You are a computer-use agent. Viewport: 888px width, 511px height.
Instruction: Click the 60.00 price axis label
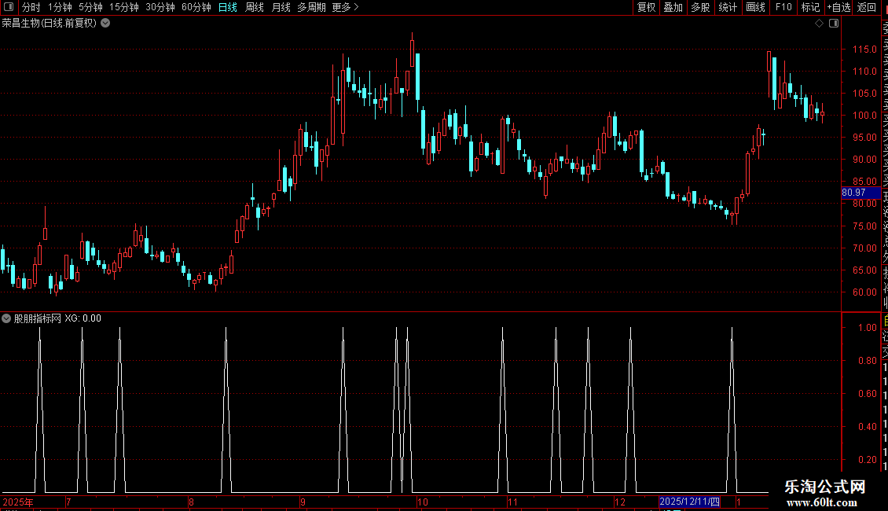(864, 292)
